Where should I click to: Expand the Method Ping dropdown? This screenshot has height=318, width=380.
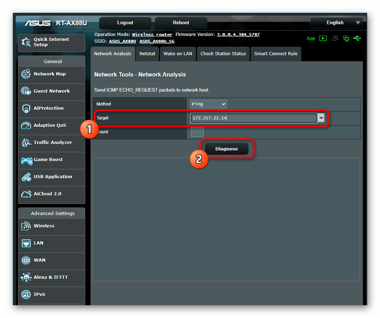208,104
